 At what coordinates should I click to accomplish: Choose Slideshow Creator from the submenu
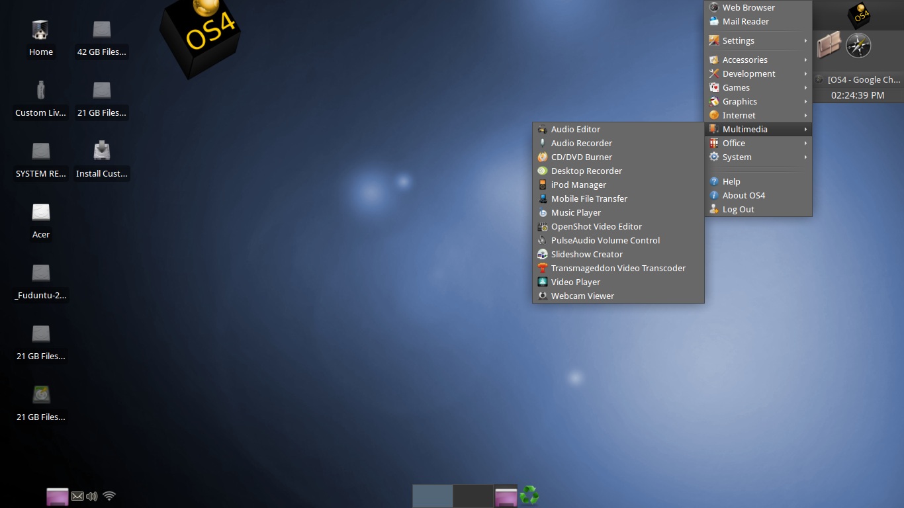pyautogui.click(x=618, y=255)
